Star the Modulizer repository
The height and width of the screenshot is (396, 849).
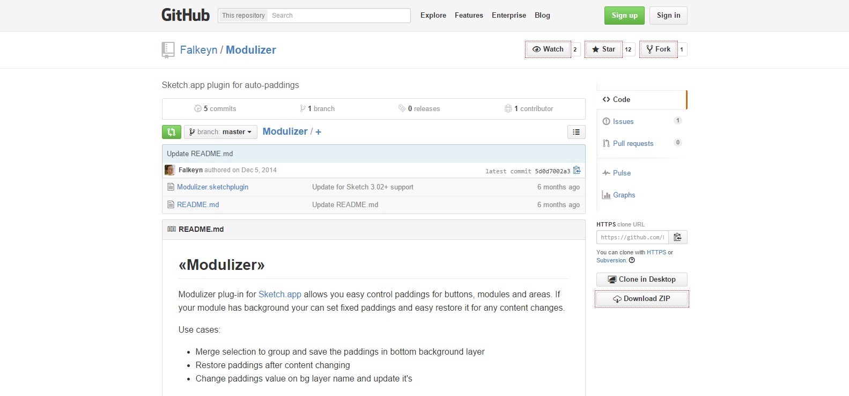pyautogui.click(x=603, y=49)
